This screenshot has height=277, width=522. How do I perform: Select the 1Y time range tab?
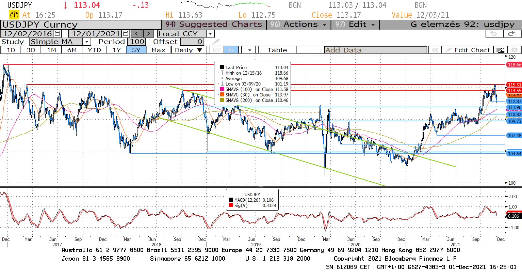(x=117, y=50)
